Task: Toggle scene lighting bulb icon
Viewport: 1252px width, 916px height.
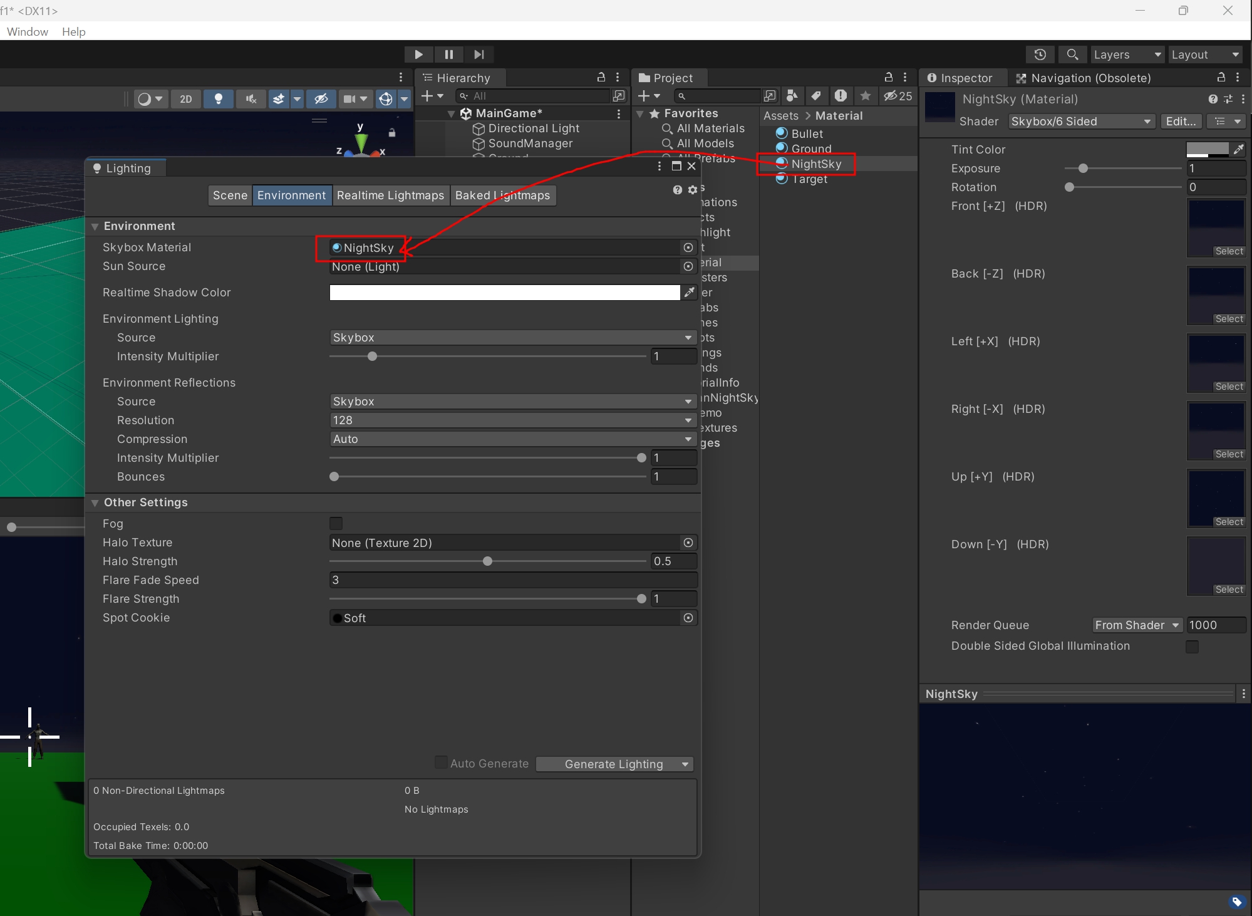Action: 218,99
